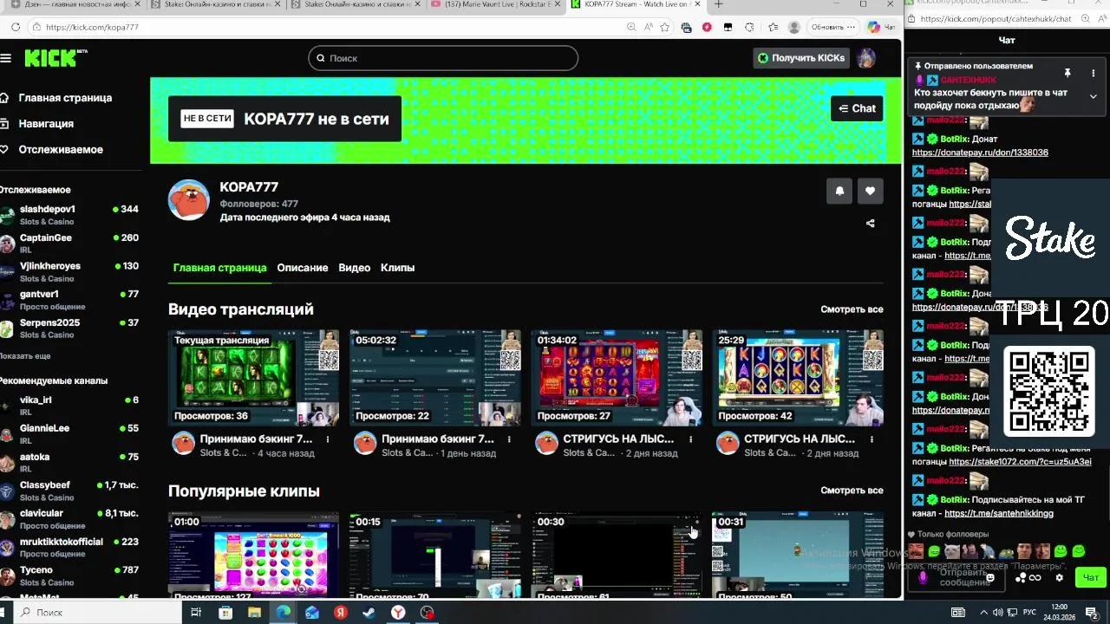Click the KOPA777 profile avatar
The height and width of the screenshot is (624, 1110).
click(x=188, y=200)
